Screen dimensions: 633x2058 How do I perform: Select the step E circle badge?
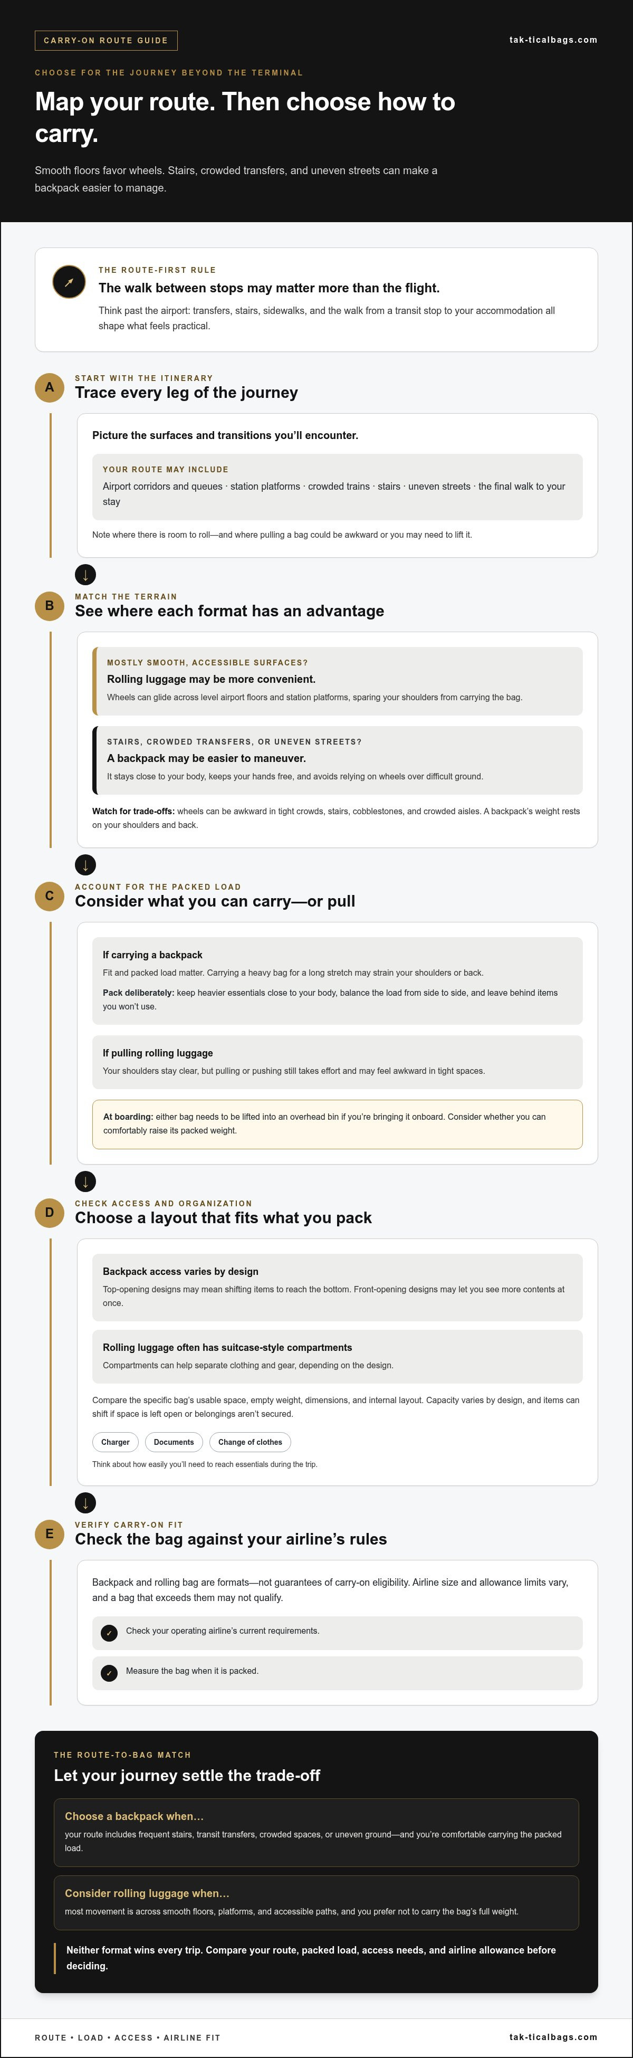pyautogui.click(x=50, y=1534)
